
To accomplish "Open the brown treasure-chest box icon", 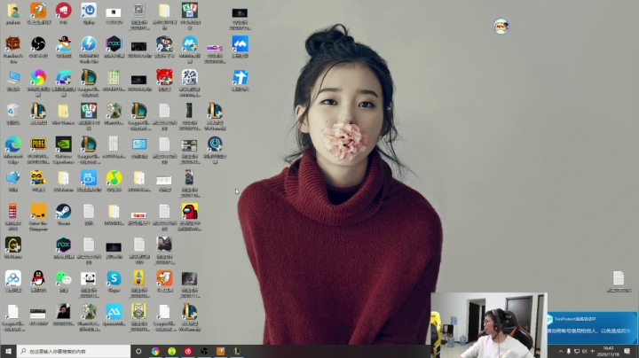I will (13, 44).
